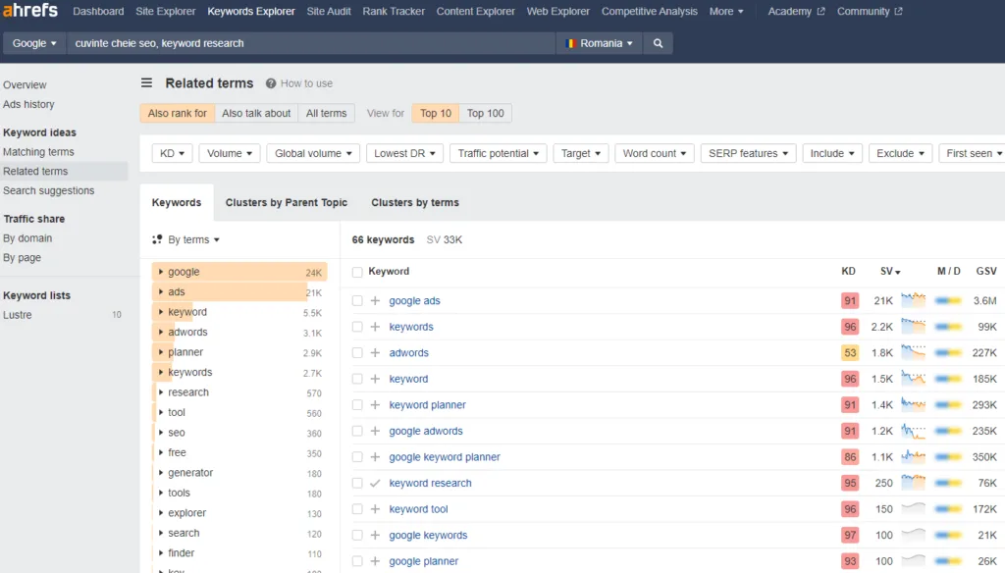
Task: Open the KD filter dropdown
Action: 173,153
